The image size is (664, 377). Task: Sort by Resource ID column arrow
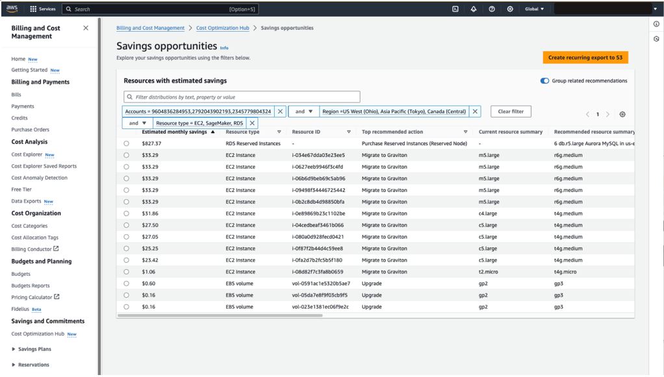[348, 132]
